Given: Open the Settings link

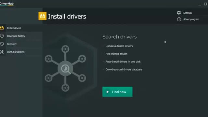Looking at the screenshot, I should [x=188, y=13].
